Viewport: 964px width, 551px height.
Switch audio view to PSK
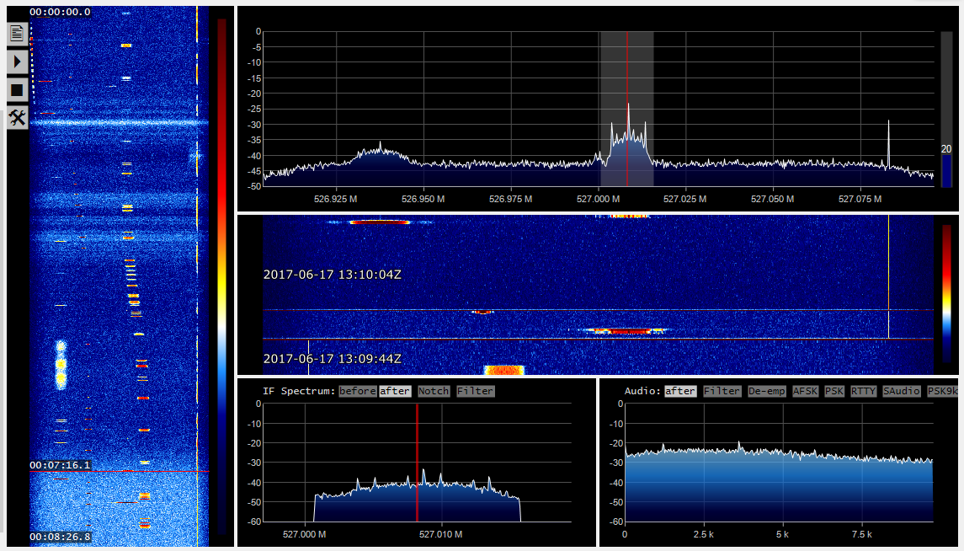834,391
